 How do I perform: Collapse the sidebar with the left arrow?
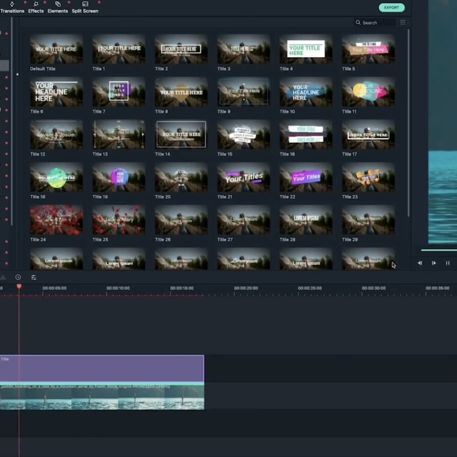click(17, 74)
